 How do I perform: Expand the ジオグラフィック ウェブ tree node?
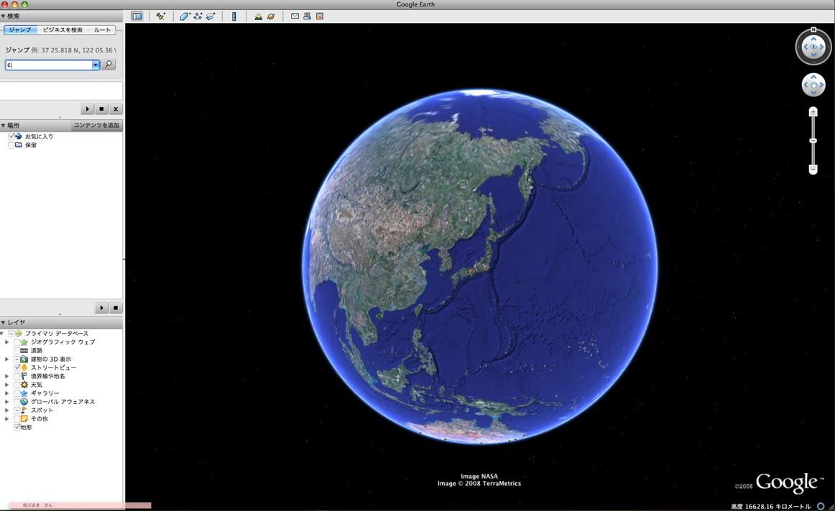click(x=7, y=342)
